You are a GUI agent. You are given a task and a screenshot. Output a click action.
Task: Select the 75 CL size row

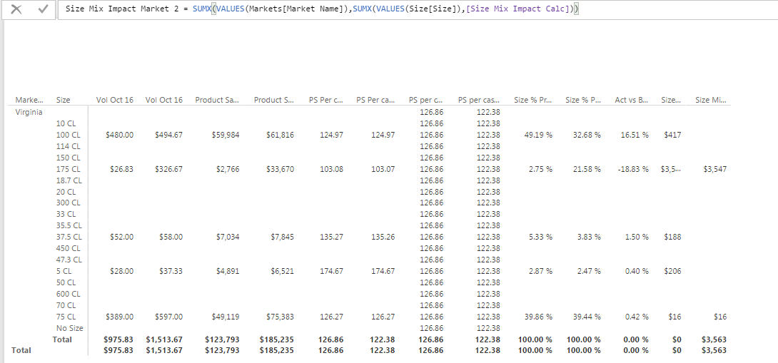(66, 317)
